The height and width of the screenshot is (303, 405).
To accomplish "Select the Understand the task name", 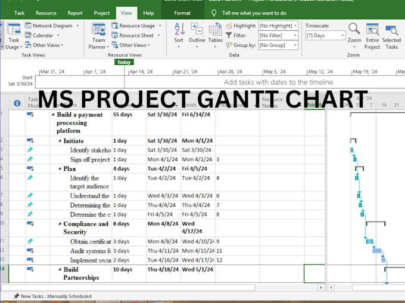I will click(89, 196).
